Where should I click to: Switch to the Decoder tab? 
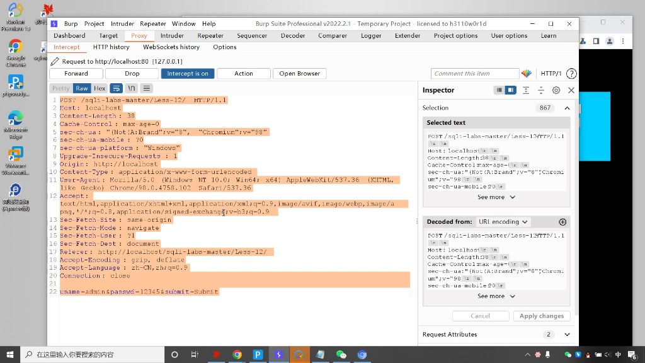[293, 36]
